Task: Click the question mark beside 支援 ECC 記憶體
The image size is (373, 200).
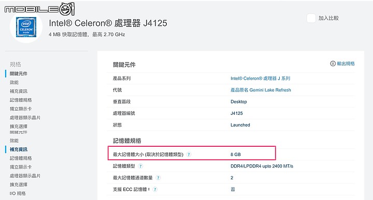Action: pos(155,189)
